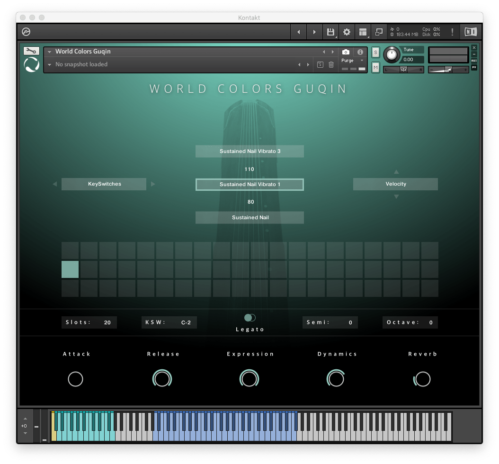Click the Slots value 20
The width and height of the screenshot is (499, 464).
(x=107, y=322)
